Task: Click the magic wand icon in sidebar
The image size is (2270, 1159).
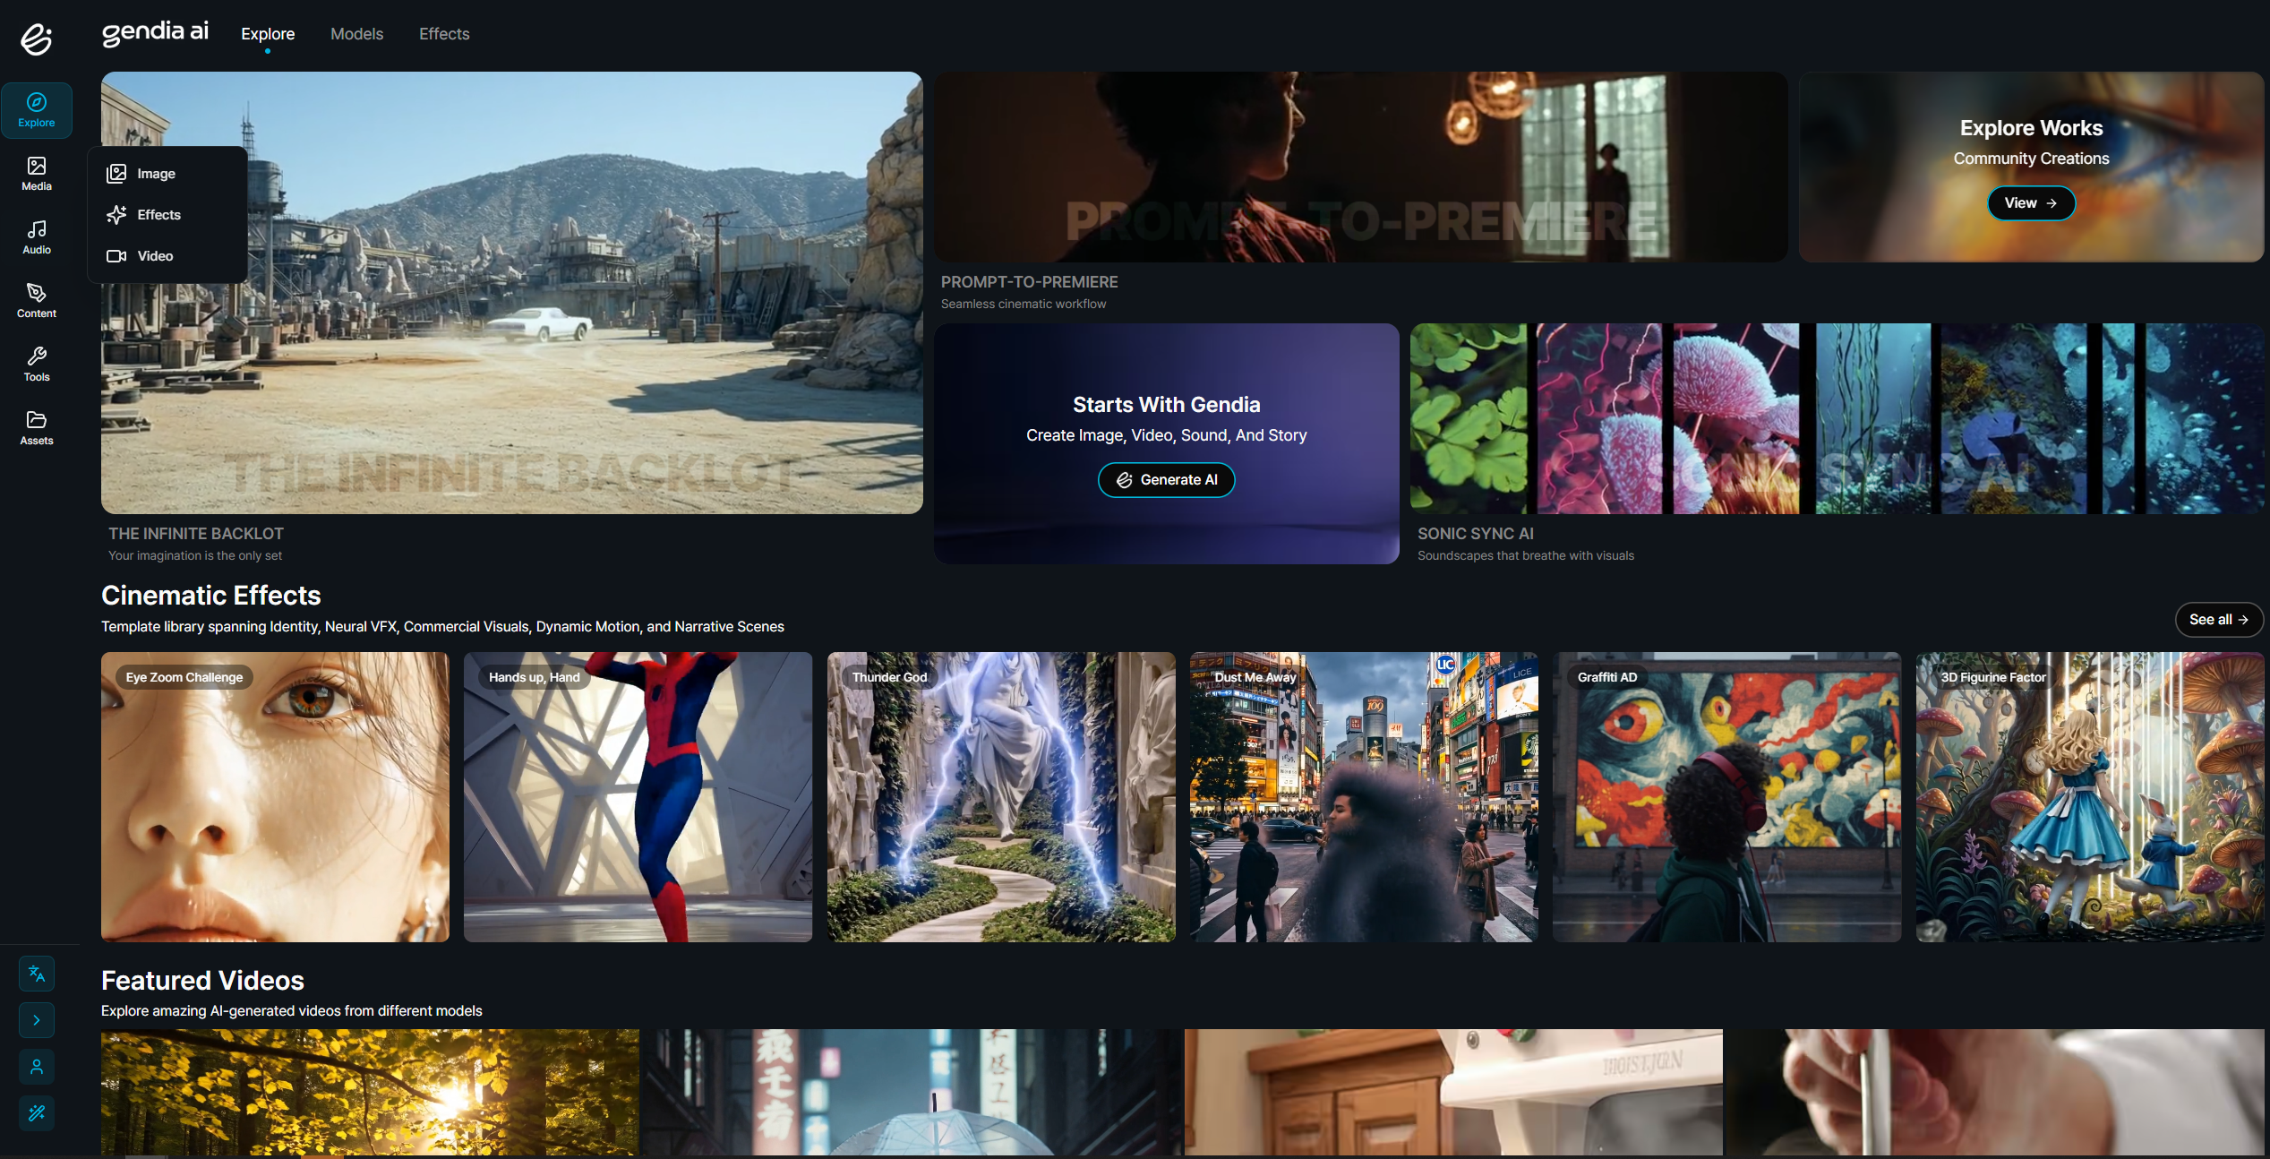Action: coord(37,1113)
